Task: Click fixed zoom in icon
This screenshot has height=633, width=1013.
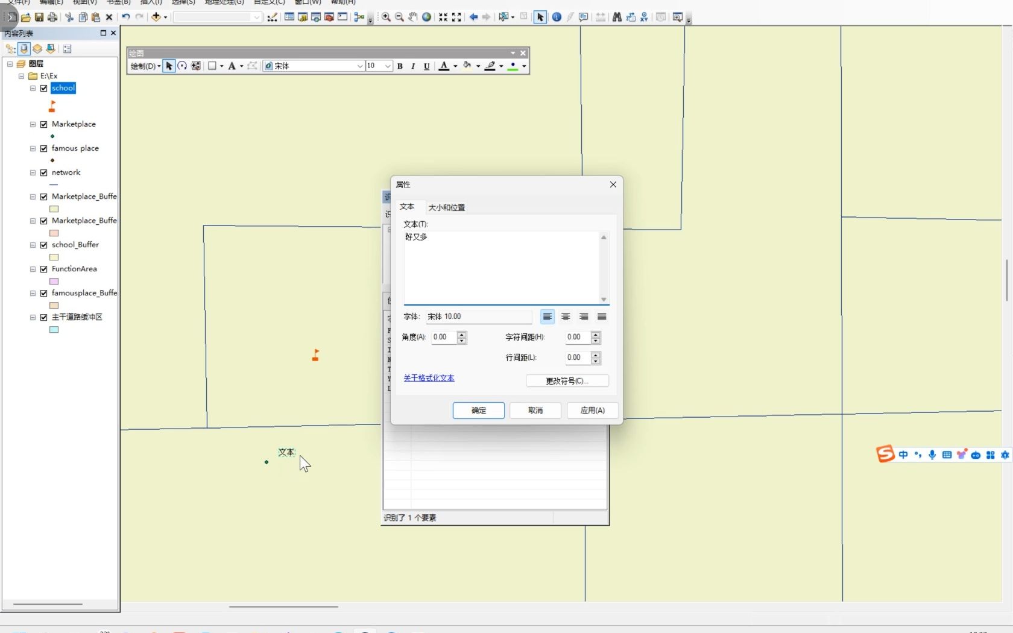Action: [443, 17]
